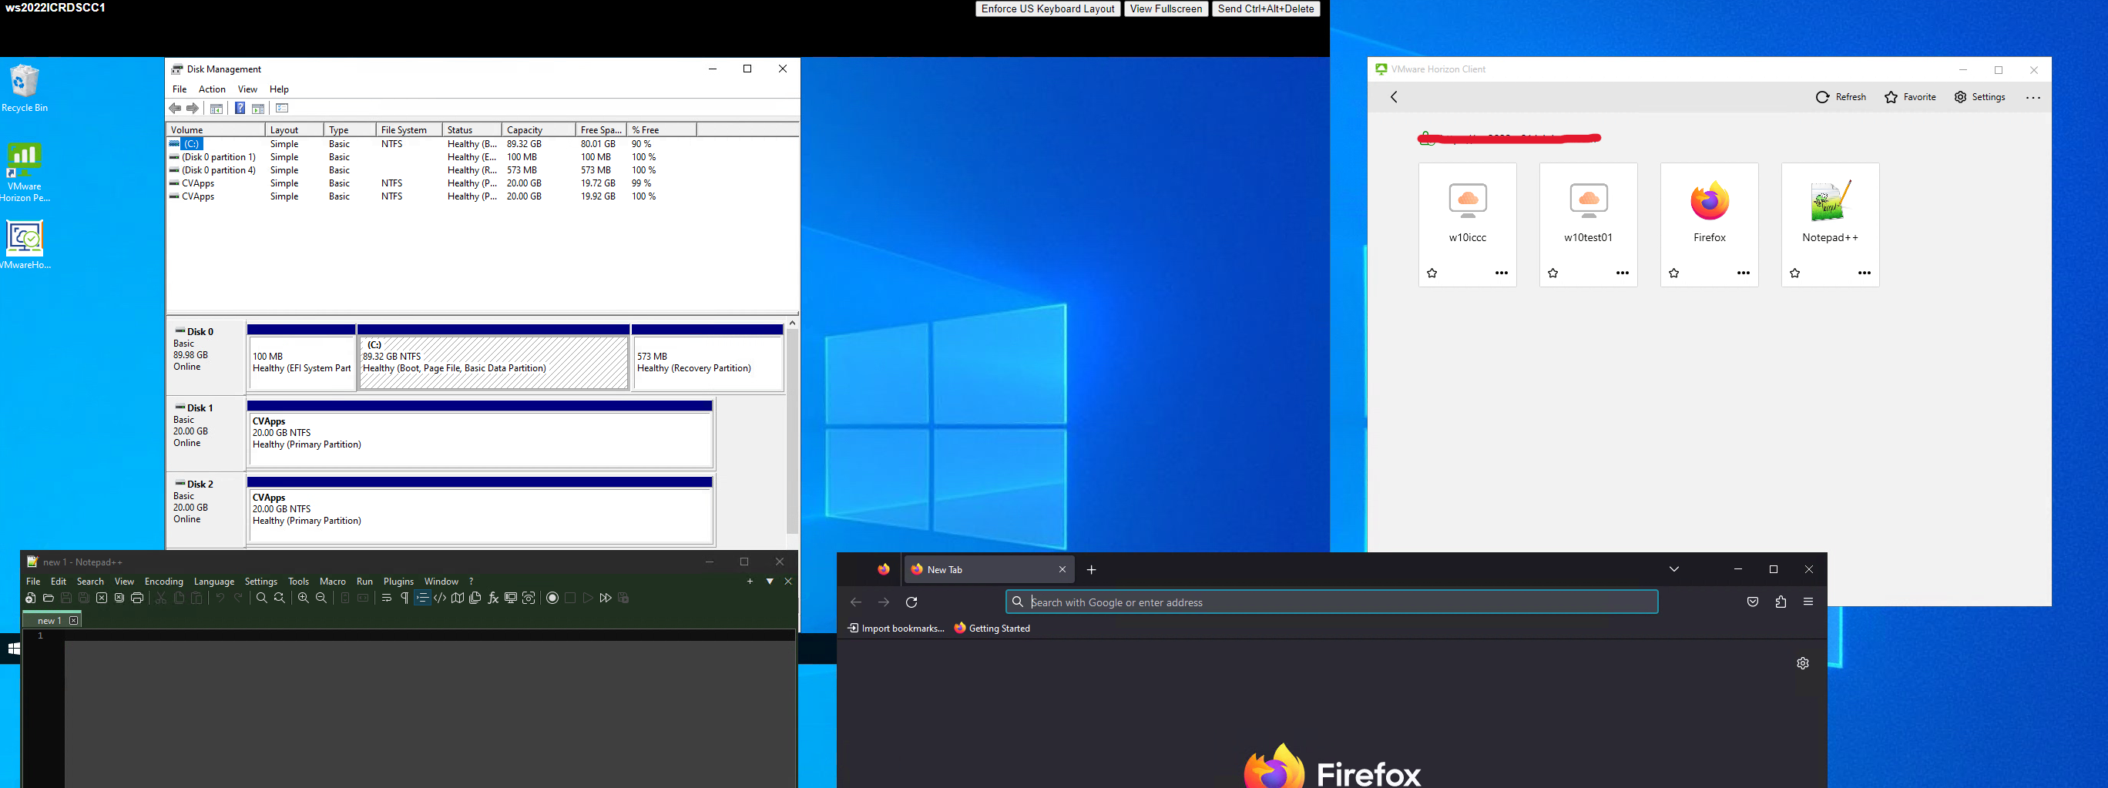Click Send Ctrl+Alt+Delete button

click(x=1266, y=9)
